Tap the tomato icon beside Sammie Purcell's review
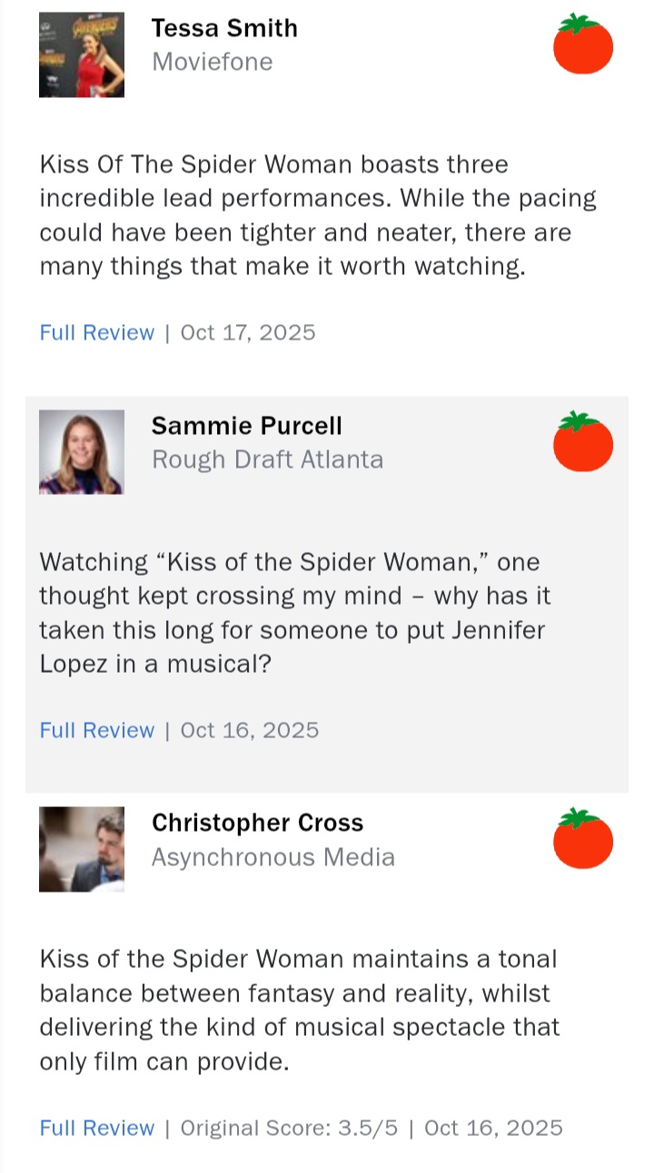This screenshot has height=1173, width=654. (x=583, y=442)
